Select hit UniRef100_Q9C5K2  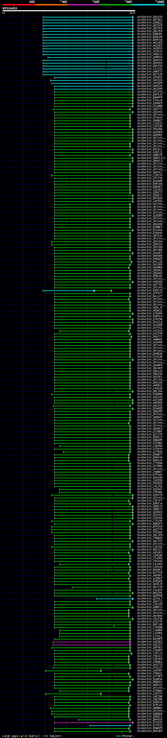point(150,20)
